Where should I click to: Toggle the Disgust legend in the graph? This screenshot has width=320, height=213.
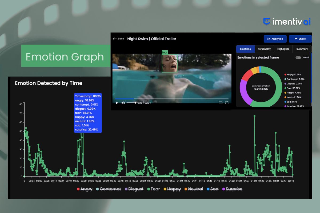[134, 189]
